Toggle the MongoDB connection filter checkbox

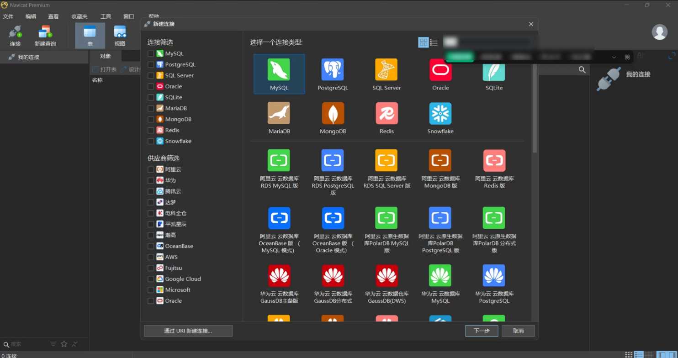pyautogui.click(x=151, y=119)
